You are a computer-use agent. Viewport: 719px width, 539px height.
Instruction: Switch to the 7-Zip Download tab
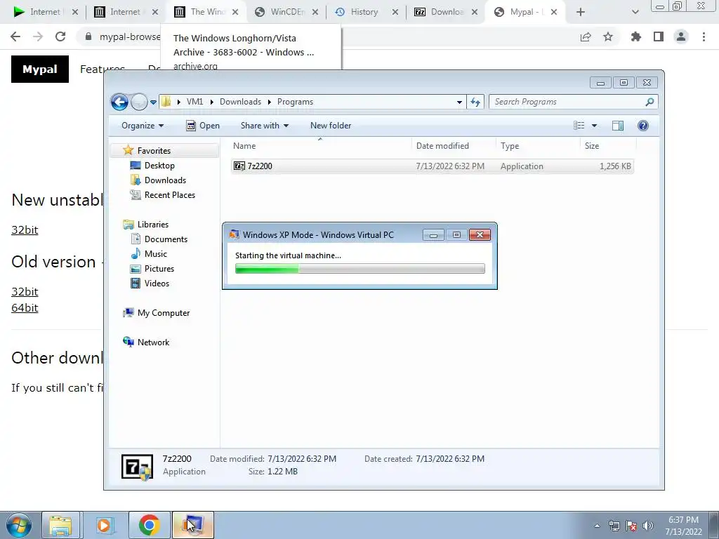tap(446, 12)
